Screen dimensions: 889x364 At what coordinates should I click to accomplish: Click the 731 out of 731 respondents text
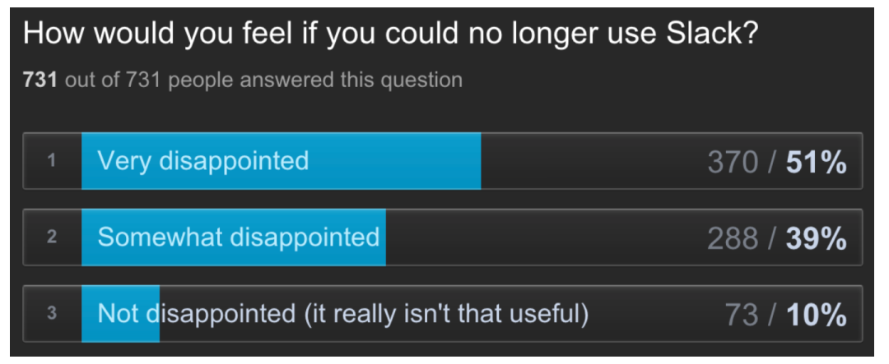[x=243, y=80]
